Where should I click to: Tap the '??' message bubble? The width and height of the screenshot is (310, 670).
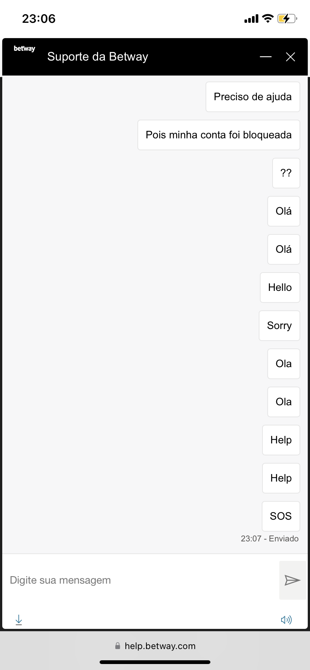(x=286, y=173)
